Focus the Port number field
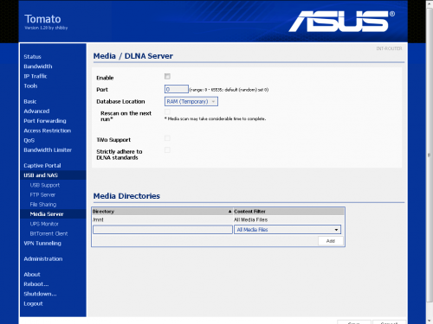This screenshot has height=324, width=433. pos(177,89)
